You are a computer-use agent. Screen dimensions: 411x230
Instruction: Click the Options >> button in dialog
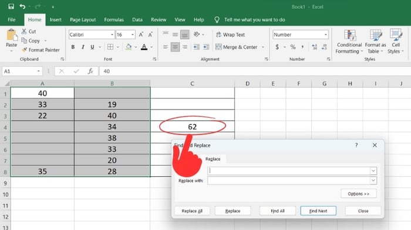[x=359, y=194]
